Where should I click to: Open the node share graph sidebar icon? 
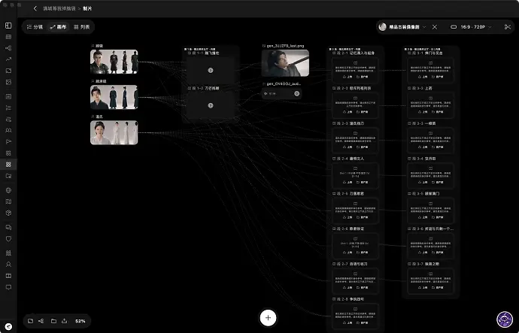pyautogui.click(x=8, y=48)
